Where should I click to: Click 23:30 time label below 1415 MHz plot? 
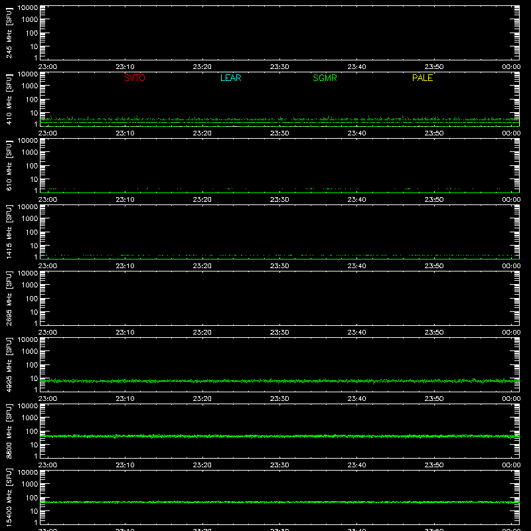pyautogui.click(x=279, y=266)
